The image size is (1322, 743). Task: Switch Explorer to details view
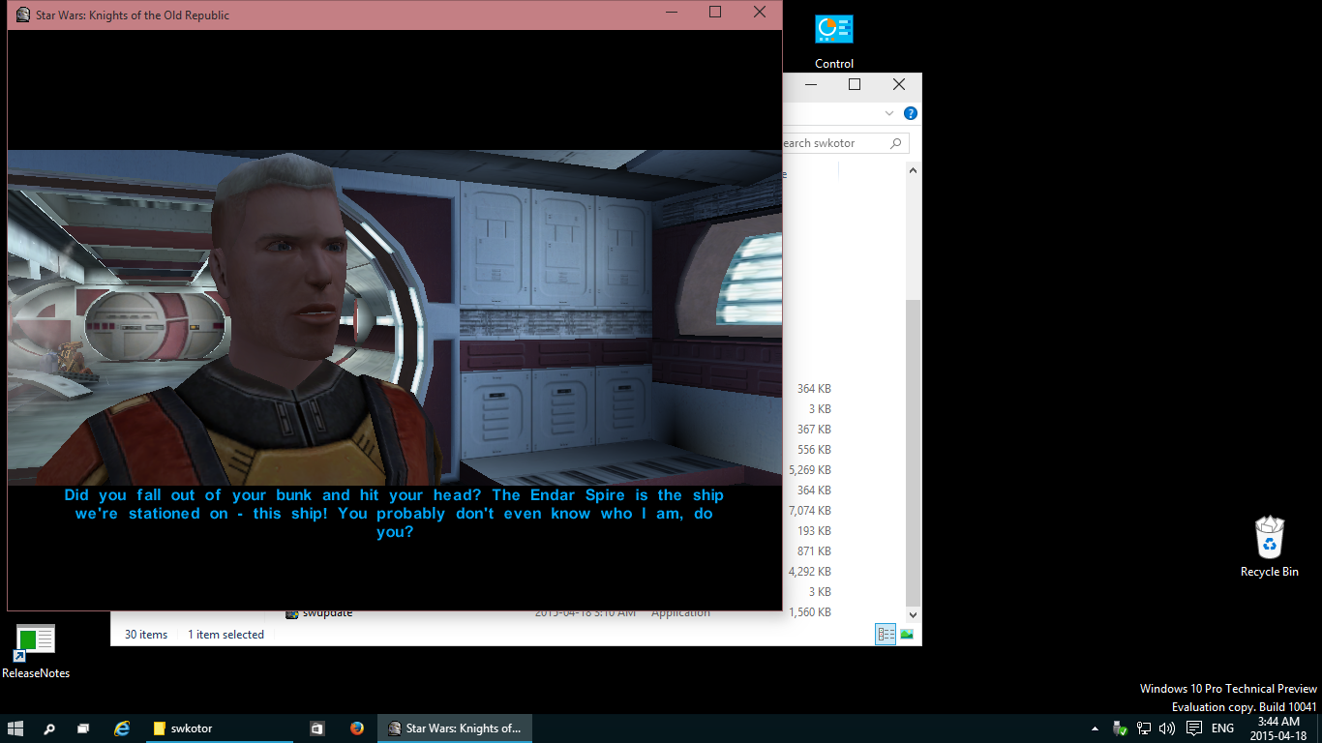886,635
